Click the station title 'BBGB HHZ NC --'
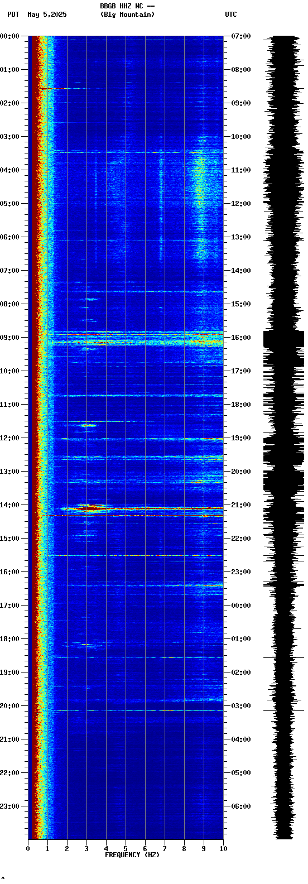Image resolution: width=308 pixels, height=884 pixels. point(127,6)
